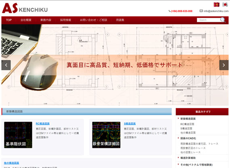Expand sidebar category 構造計算補助
This screenshot has width=230, height=168.
point(188,158)
